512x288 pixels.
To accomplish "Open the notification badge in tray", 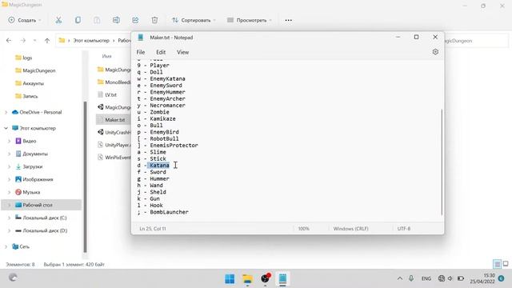I will 502,278.
